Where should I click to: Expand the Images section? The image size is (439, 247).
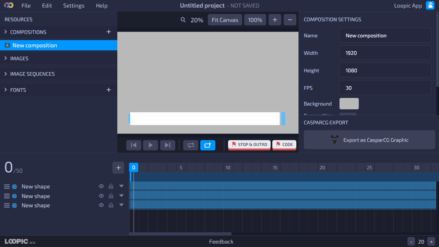tap(5, 58)
